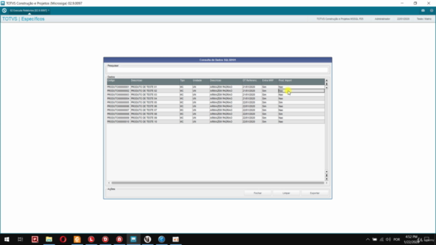Image resolution: width=436 pixels, height=245 pixels.
Task: Select row PRODUTO DE TESTE 10
Action: [216, 122]
